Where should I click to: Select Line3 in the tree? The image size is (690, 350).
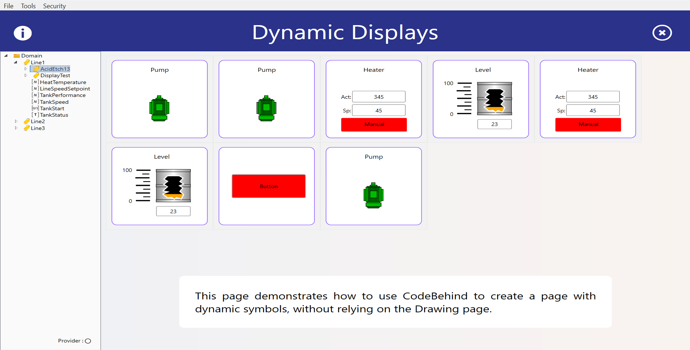tap(38, 128)
